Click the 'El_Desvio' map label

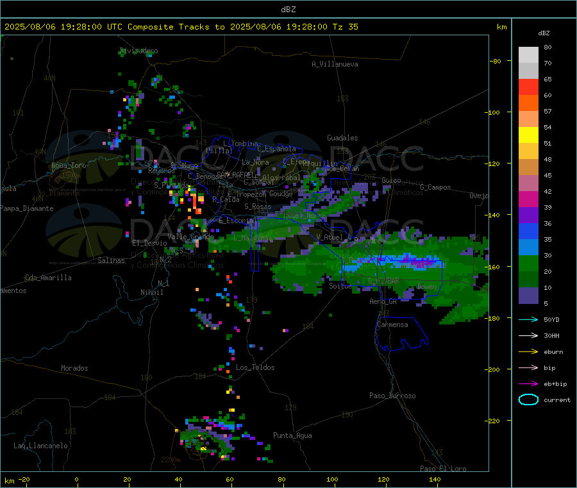tap(149, 243)
